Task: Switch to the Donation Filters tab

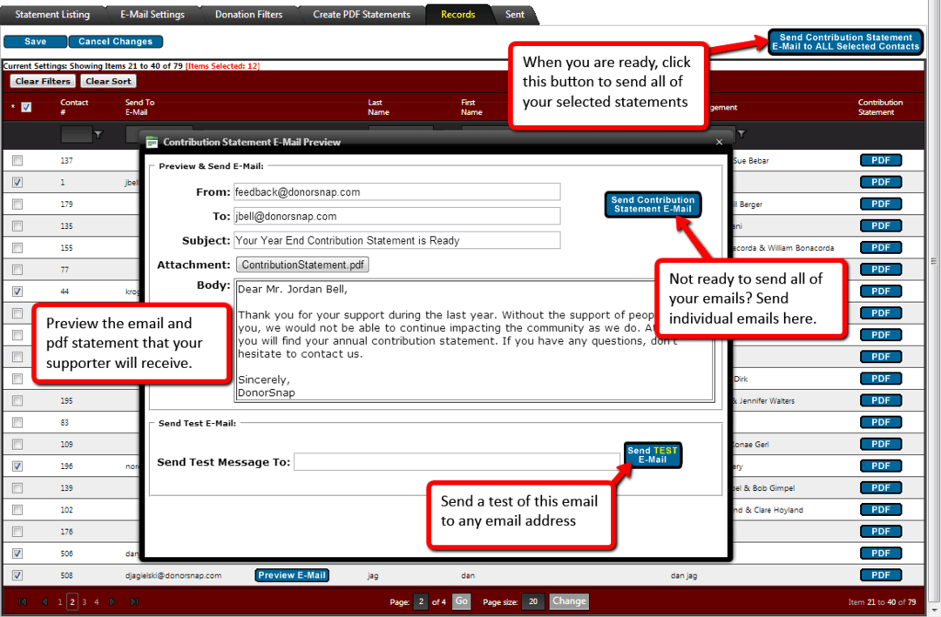Action: point(248,15)
